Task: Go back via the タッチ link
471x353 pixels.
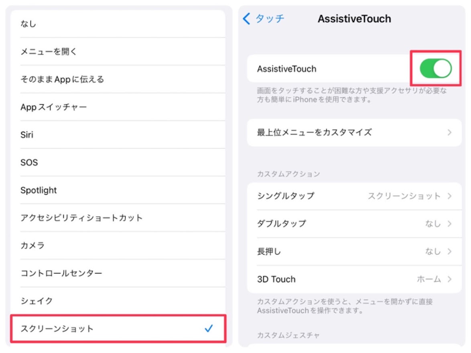Action: 270,18
